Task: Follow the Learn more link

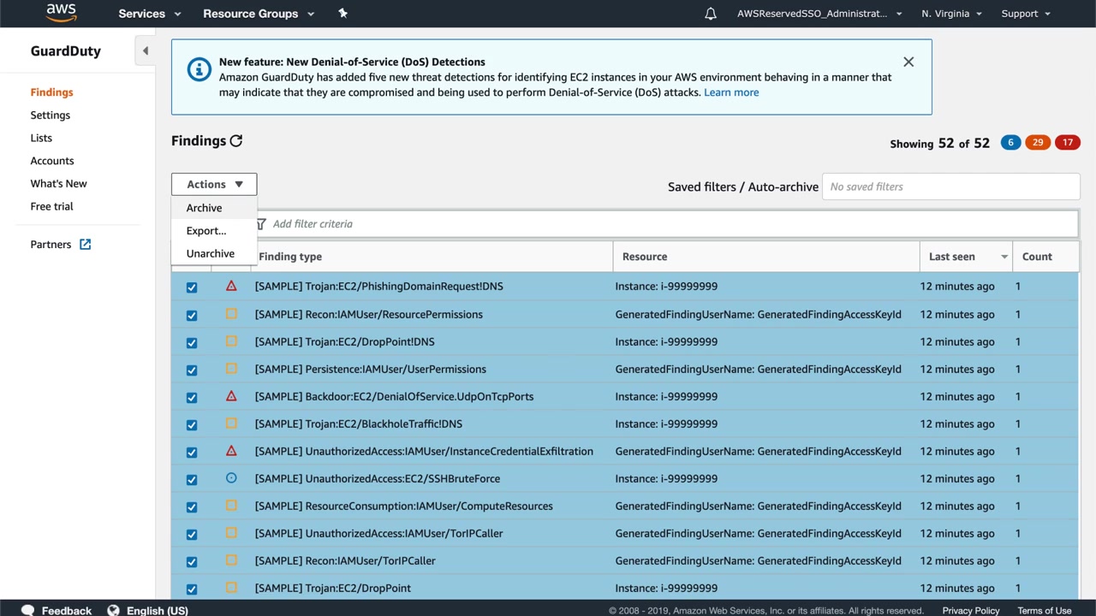Action: (730, 92)
